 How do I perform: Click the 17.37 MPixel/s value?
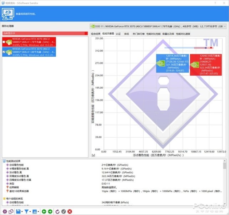[118, 180]
